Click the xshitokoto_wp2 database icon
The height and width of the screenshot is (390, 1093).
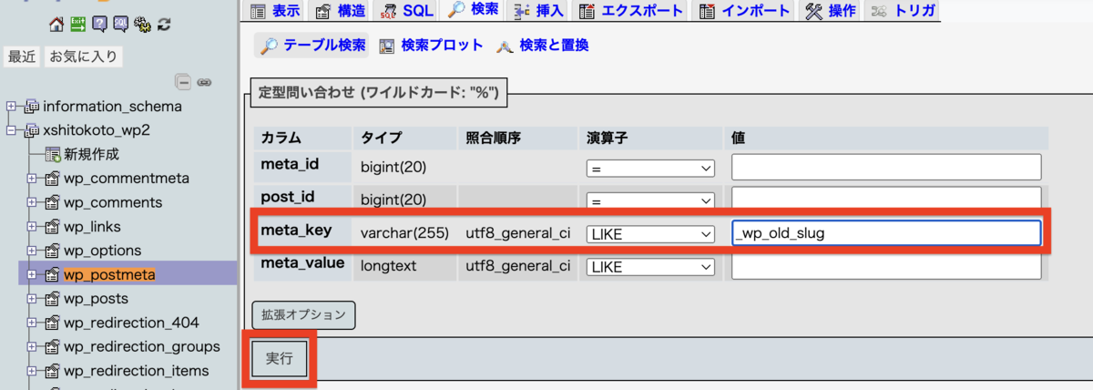(x=33, y=130)
